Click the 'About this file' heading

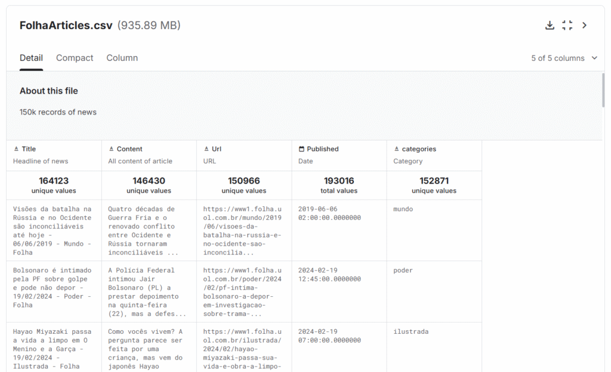click(x=49, y=91)
